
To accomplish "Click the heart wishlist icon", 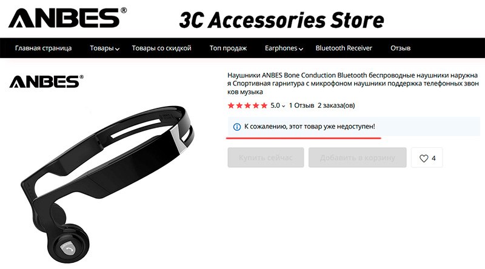I will pyautogui.click(x=424, y=158).
